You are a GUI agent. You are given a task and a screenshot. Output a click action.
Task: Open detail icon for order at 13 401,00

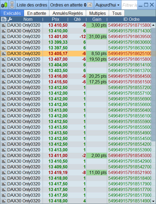click(4, 36)
